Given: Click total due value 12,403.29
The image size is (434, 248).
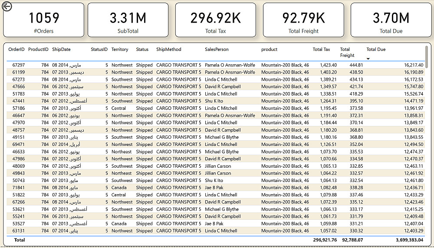Looking at the screenshot, I should [x=414, y=231].
